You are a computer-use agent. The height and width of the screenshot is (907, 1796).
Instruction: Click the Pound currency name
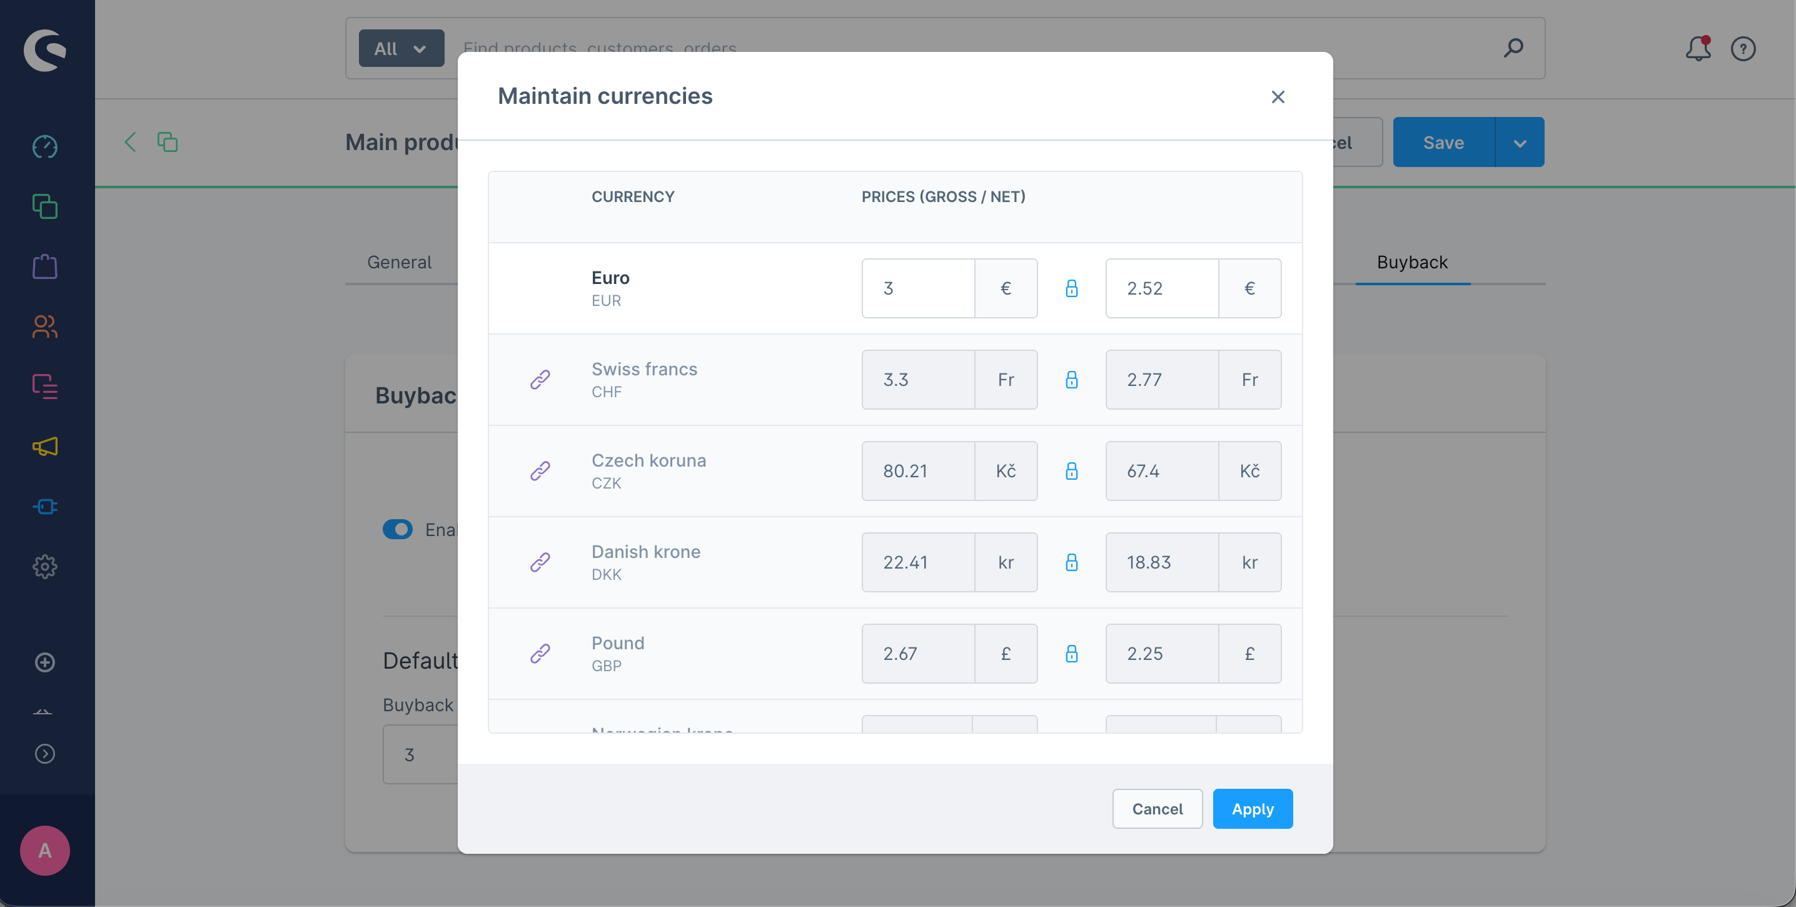pos(618,644)
